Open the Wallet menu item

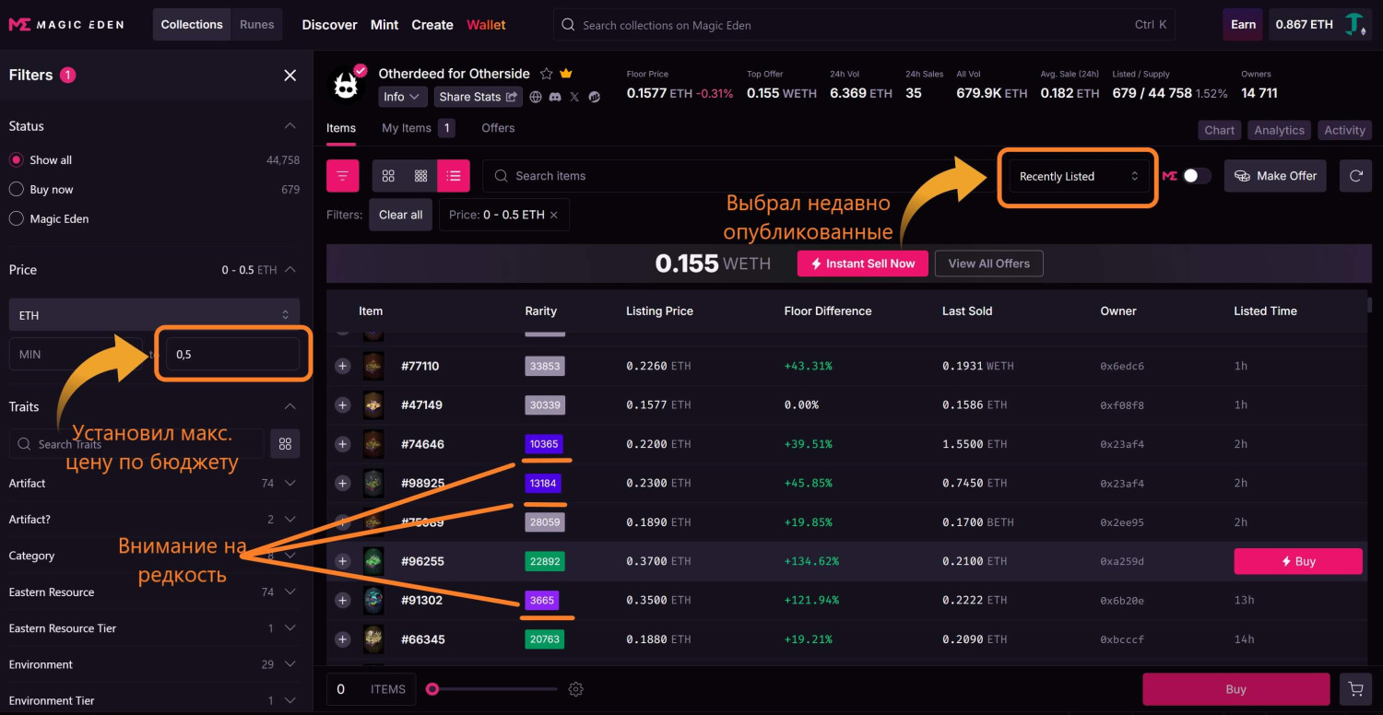[x=486, y=25]
